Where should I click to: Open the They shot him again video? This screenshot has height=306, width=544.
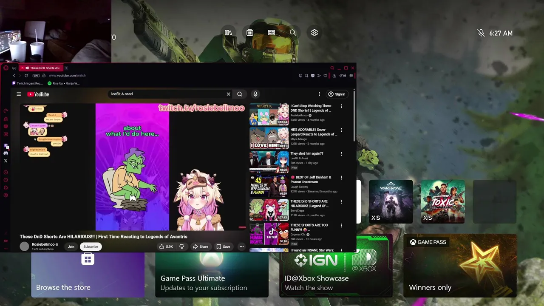269,162
